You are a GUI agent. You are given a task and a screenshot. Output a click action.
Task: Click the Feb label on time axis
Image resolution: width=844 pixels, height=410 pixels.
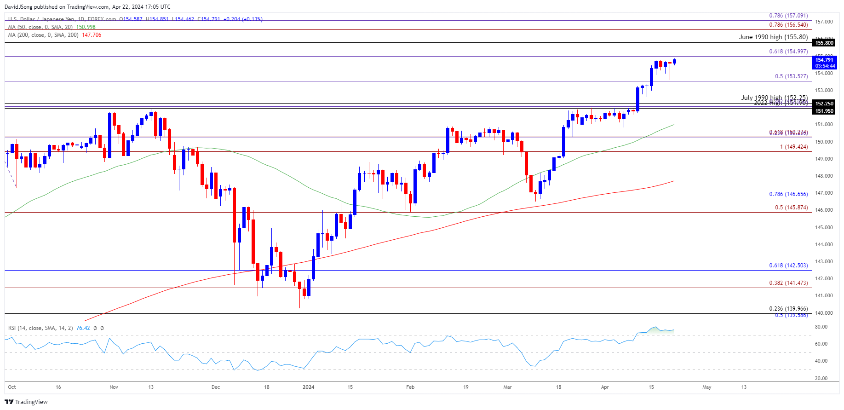point(410,387)
